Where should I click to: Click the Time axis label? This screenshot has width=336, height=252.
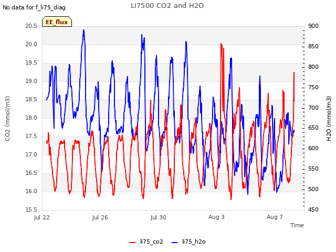297,225
